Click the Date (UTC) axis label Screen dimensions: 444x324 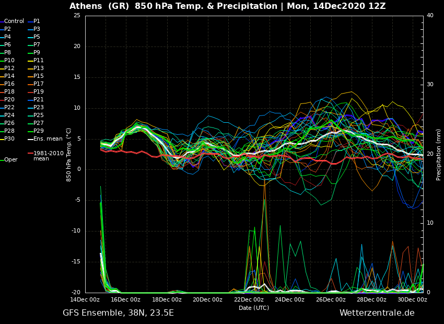click(x=254, y=308)
